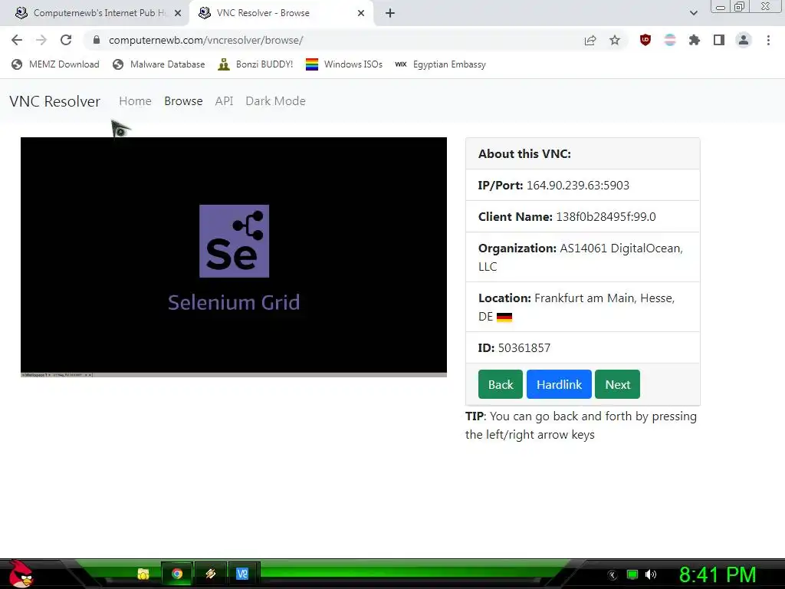This screenshot has width=785, height=589.
Task: Bookmark this page with the star icon
Action: coord(615,40)
